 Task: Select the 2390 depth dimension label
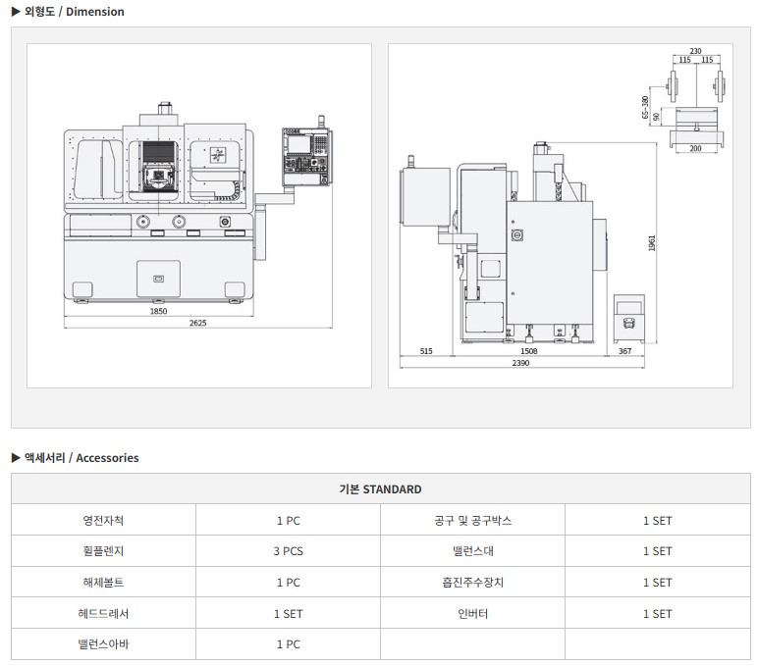tap(520, 362)
